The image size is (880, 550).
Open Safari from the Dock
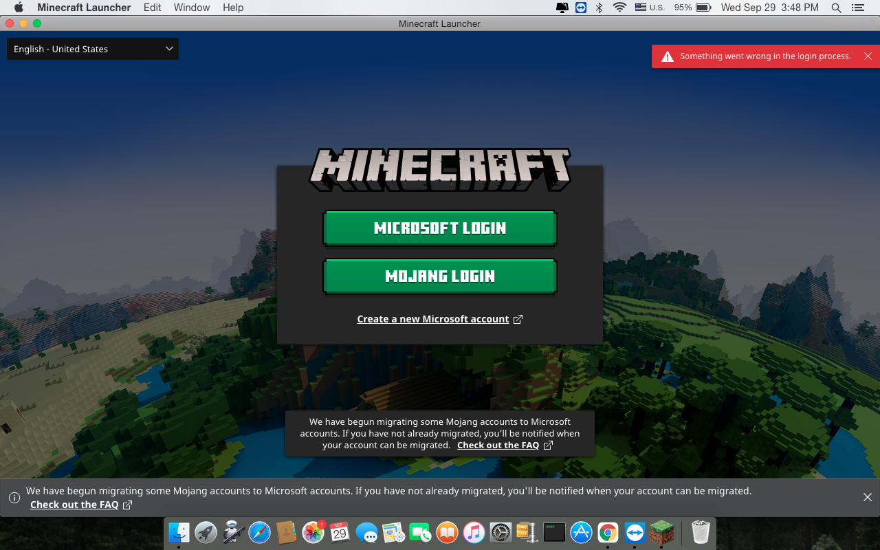tap(259, 532)
